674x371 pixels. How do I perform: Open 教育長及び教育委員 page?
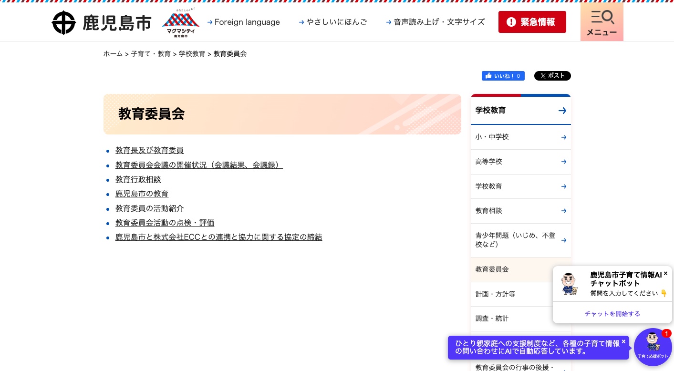149,150
